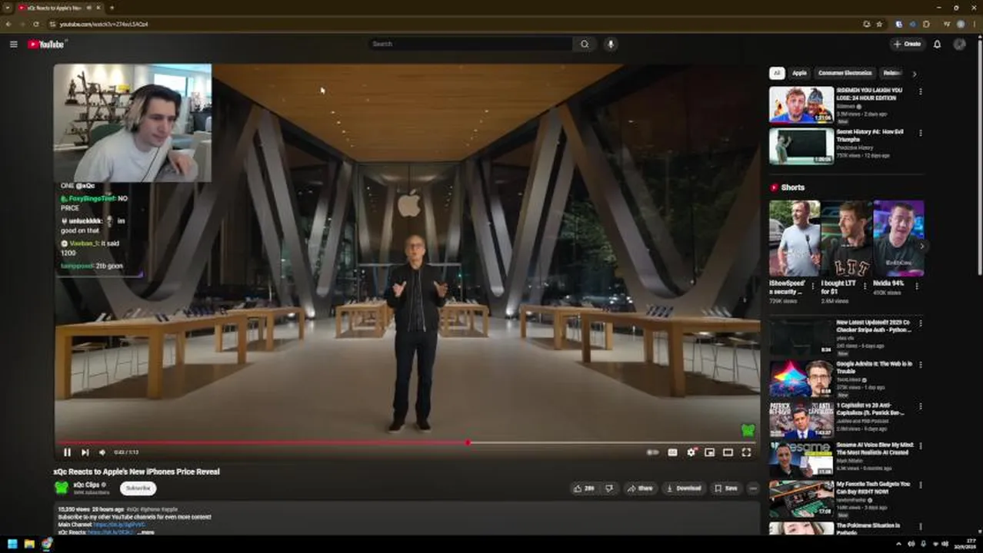Click the video progress bar scrubber

click(468, 442)
